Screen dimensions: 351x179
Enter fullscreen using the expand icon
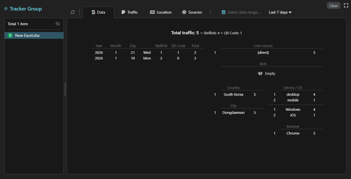(x=346, y=5)
